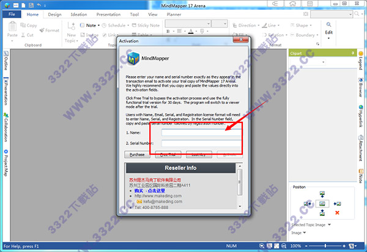Click the Bold B formatting icon
Screen dimensions: 367x252
[x=168, y=31]
